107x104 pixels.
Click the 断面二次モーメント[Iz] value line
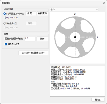click(69, 72)
